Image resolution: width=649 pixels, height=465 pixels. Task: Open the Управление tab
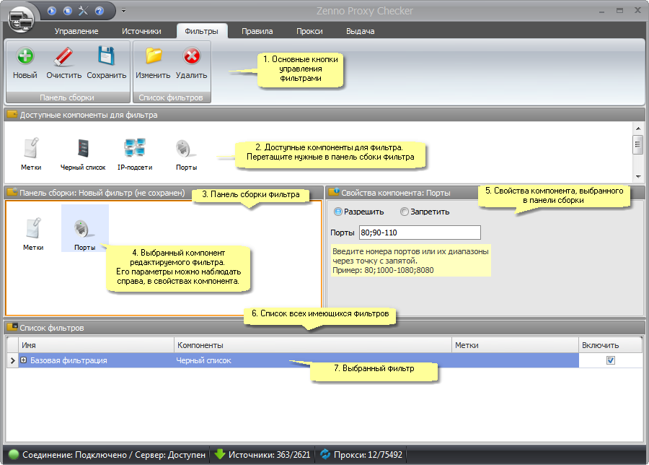(76, 31)
